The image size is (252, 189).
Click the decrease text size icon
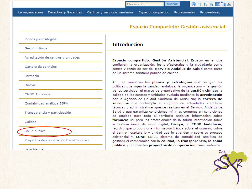(206, 5)
